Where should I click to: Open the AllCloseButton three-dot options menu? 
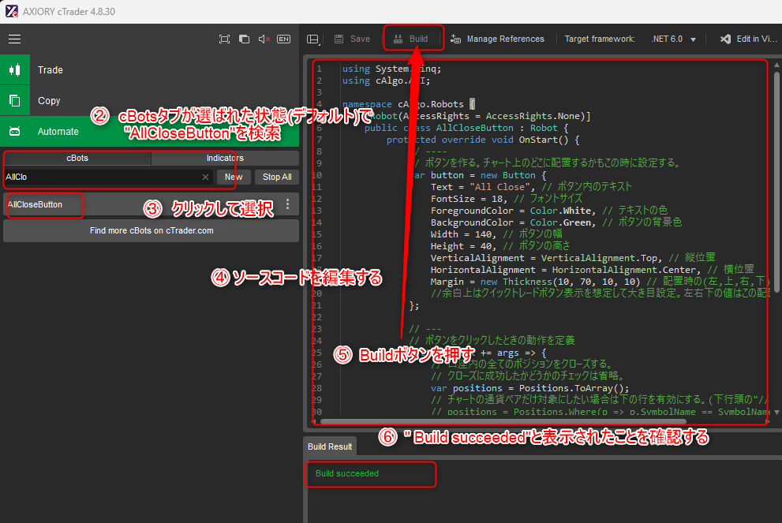click(x=288, y=204)
